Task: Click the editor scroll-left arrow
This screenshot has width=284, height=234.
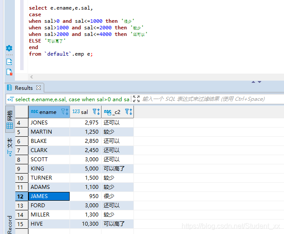Action: coord(32,77)
